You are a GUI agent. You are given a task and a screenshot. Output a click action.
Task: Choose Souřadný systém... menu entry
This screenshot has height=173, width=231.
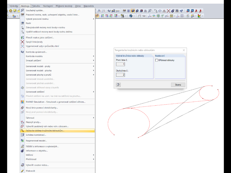point(57,10)
